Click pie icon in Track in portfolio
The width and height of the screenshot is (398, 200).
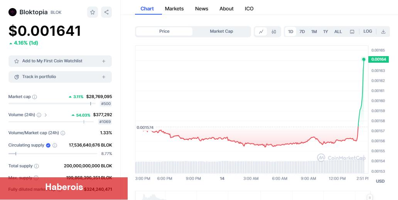click(x=17, y=77)
